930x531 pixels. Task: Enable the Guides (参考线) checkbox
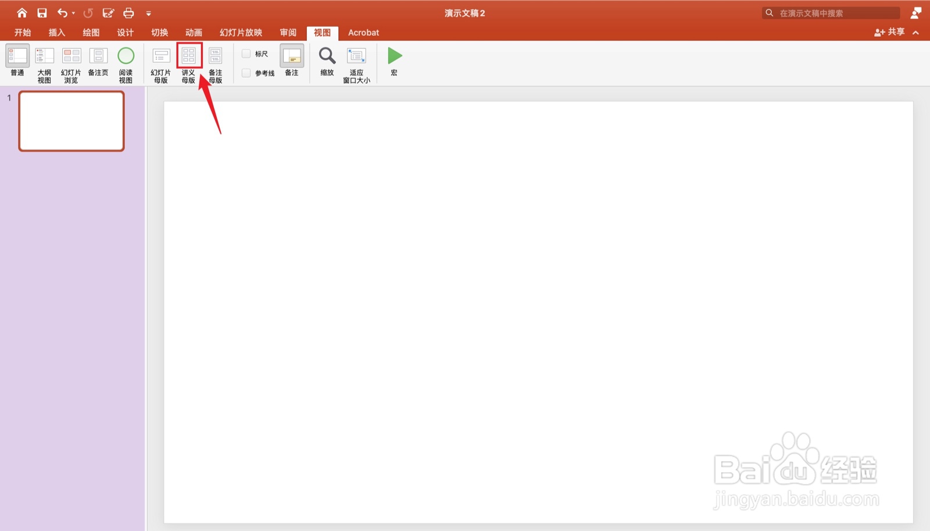[246, 73]
